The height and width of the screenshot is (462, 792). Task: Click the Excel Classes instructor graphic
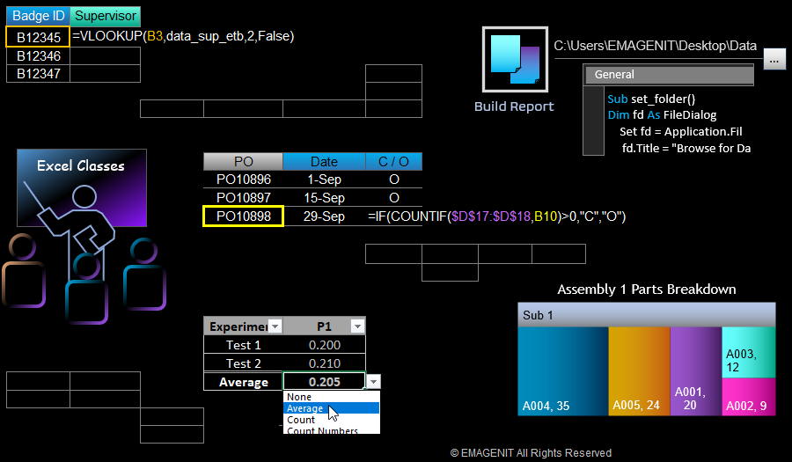82,187
